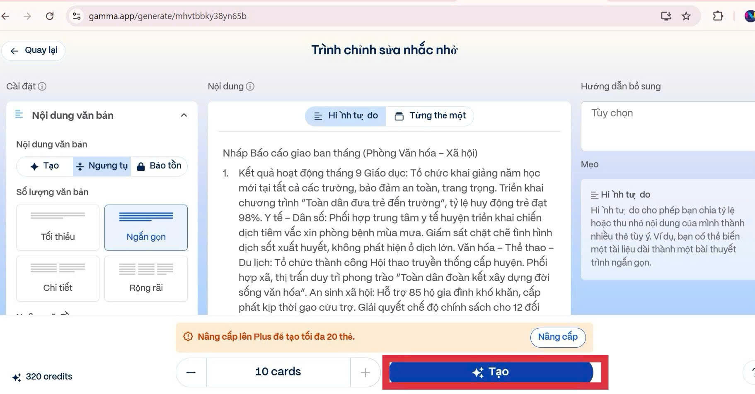Choose Chi tiết text amount
The image size is (755, 394).
pyautogui.click(x=58, y=279)
